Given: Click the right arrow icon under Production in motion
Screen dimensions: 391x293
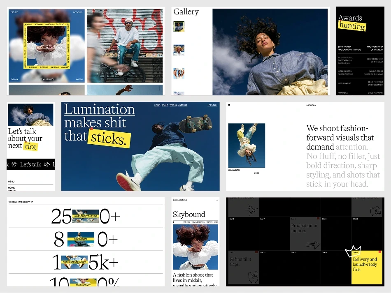Looking at the screenshot, I should tap(313, 245).
